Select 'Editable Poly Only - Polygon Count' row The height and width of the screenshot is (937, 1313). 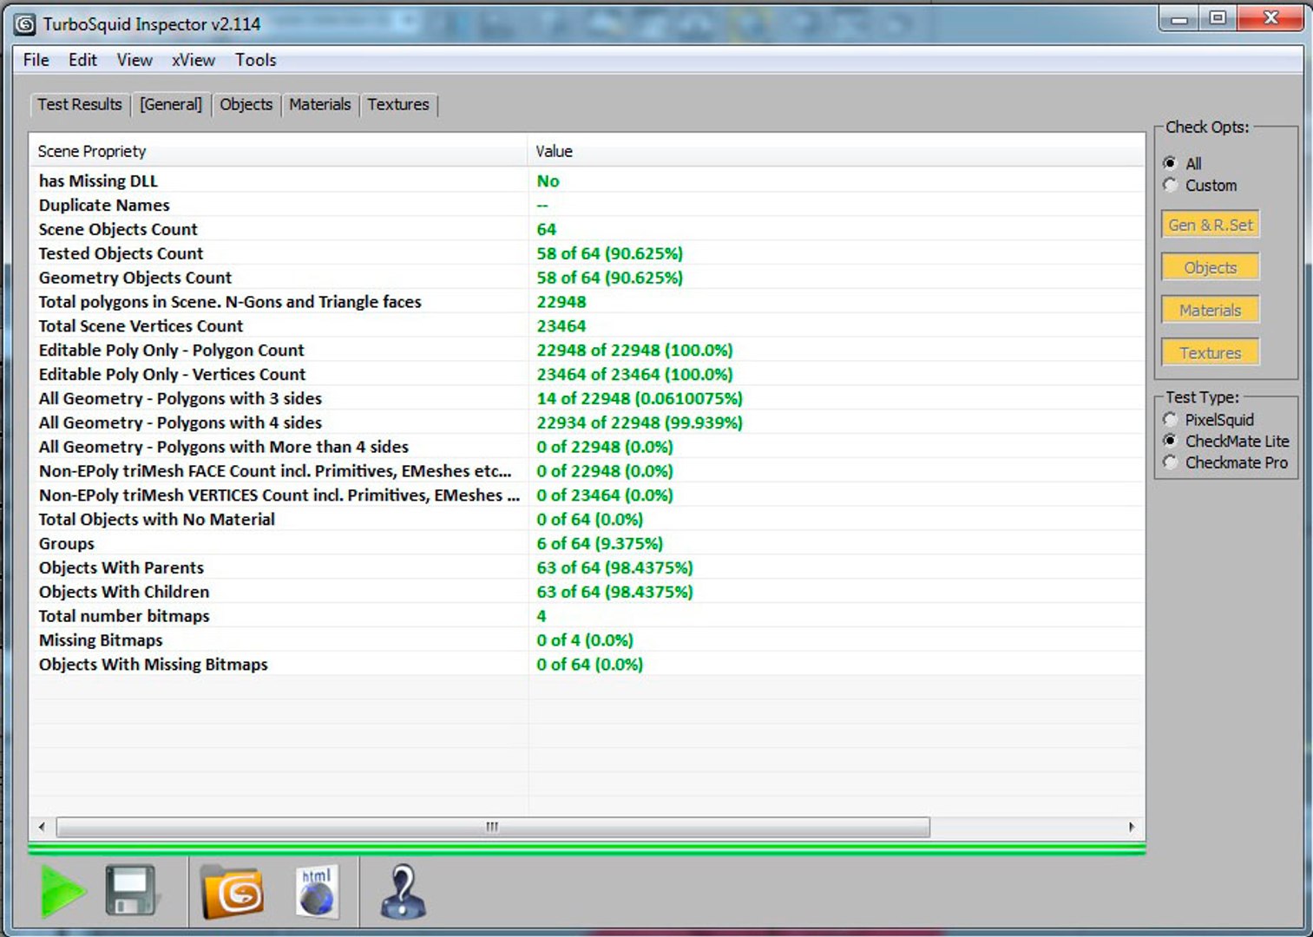[587, 351]
